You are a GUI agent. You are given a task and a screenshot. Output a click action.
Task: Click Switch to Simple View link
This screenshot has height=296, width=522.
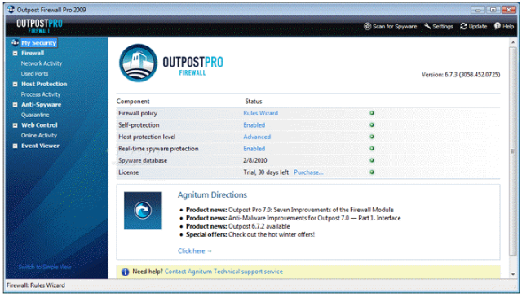click(45, 267)
